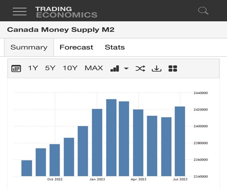Click the Jan 2023 bar
The height and width of the screenshot is (189, 227).
tap(97, 142)
